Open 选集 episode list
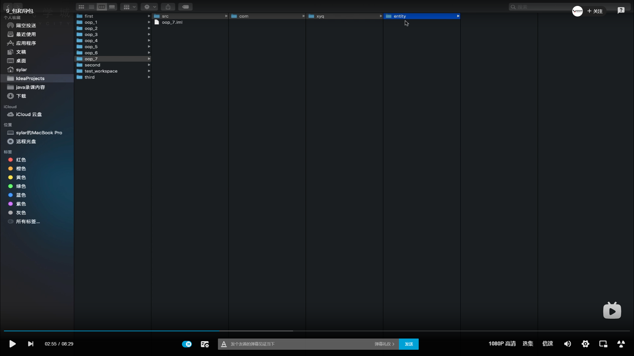The height and width of the screenshot is (356, 634). [528, 343]
